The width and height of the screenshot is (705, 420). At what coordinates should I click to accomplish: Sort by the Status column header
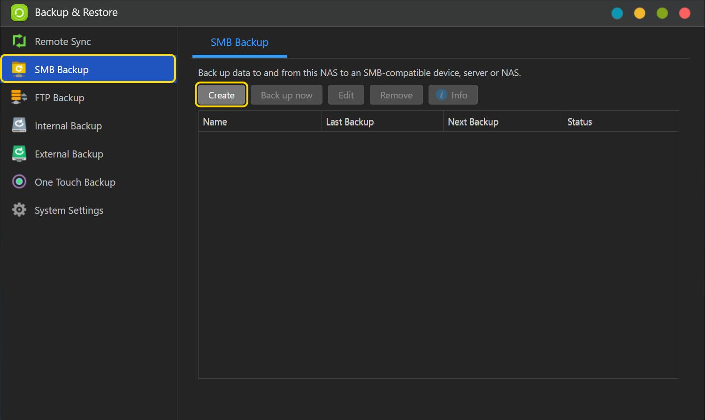click(x=621, y=121)
